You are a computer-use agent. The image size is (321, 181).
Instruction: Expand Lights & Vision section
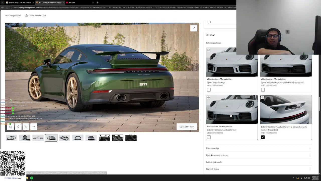coord(259,169)
